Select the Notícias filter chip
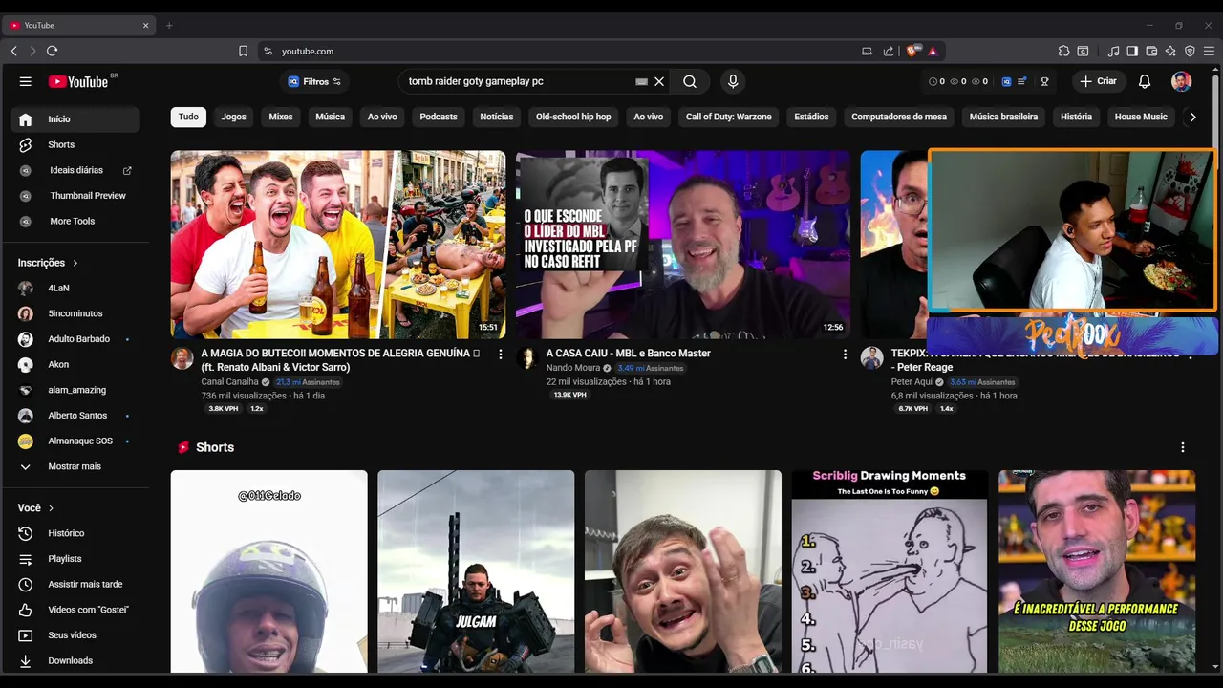The height and width of the screenshot is (688, 1223). pyautogui.click(x=497, y=117)
